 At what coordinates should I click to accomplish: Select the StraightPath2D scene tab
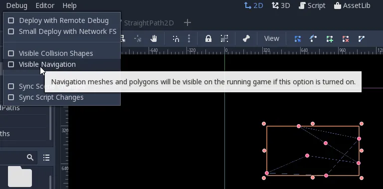pos(149,23)
